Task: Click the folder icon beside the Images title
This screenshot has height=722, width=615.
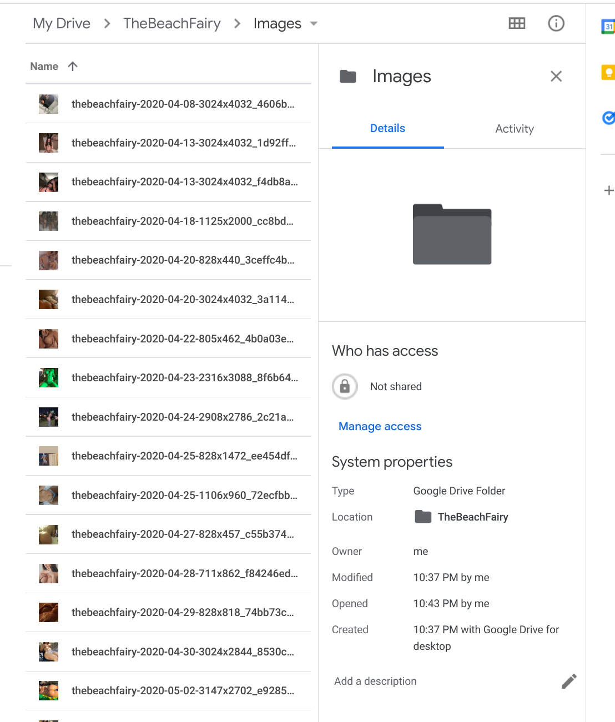Action: pos(348,76)
